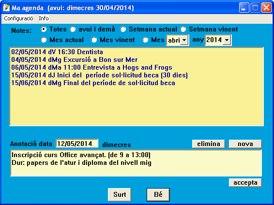Select the Dentista note entry
The image size is (274, 205).
(x=57, y=52)
